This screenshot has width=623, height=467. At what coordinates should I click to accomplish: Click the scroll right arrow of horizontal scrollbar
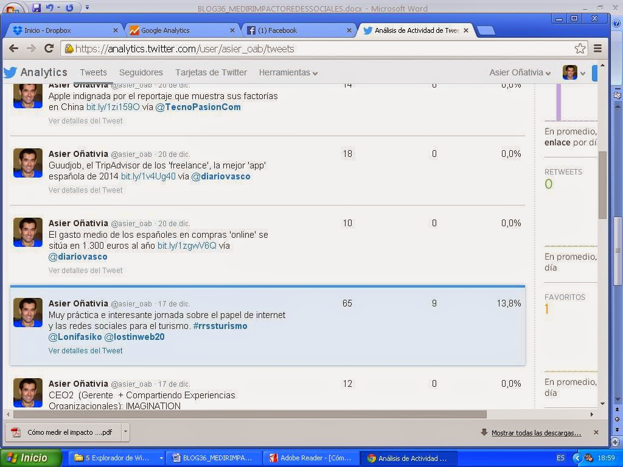(591, 414)
